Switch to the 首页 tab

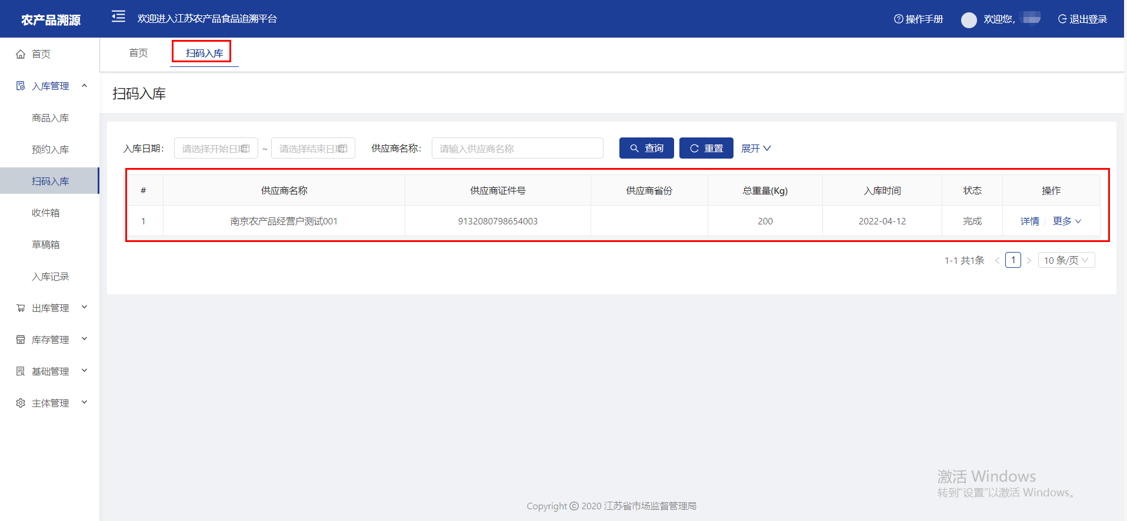pos(138,53)
